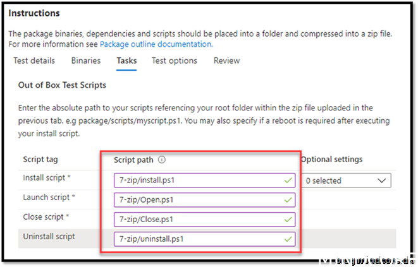Switch to the Test details tab

(34, 61)
